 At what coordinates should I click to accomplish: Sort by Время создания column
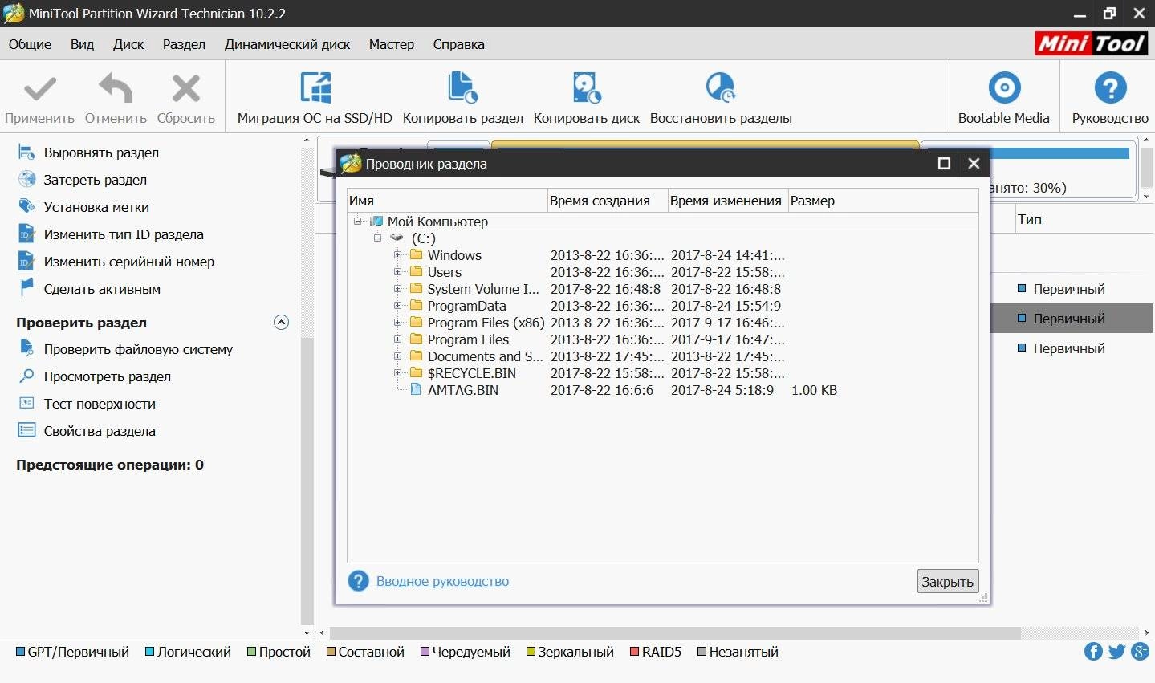click(607, 201)
